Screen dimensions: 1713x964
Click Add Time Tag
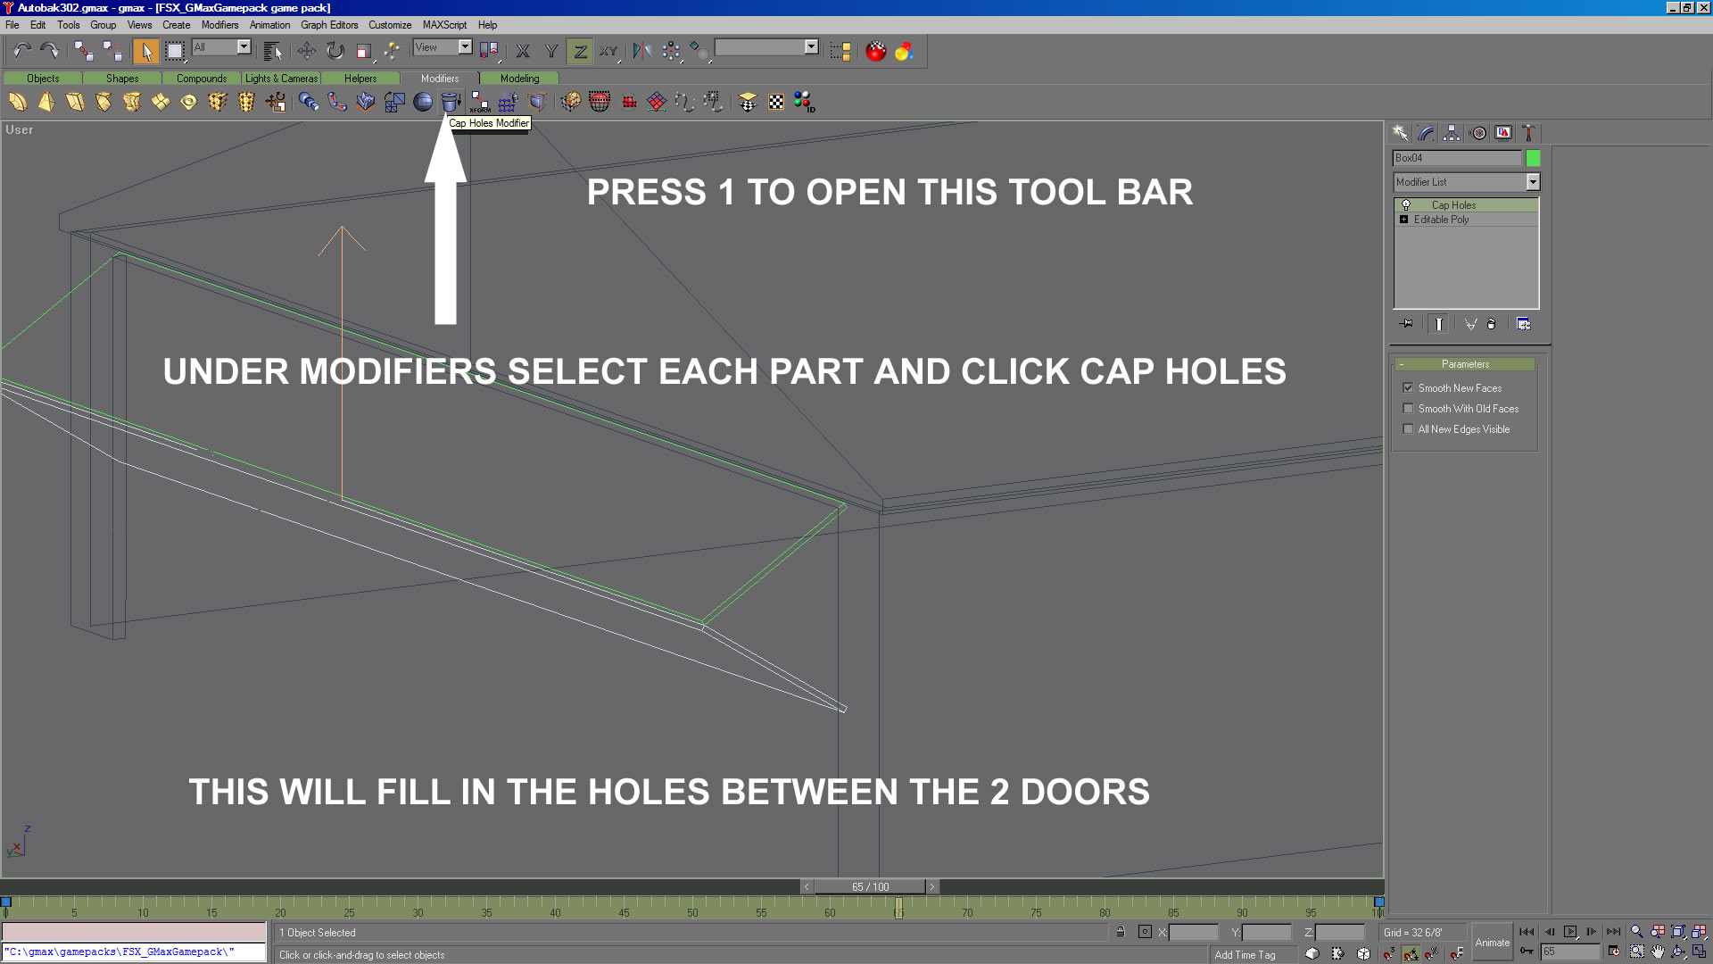[1245, 954]
